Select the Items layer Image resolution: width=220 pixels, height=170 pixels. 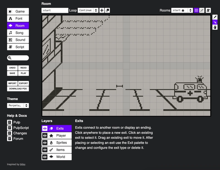pyautogui.click(x=57, y=150)
